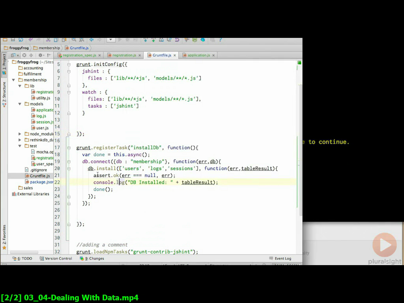Close the application.js tab
Viewport: 404px width, 303px height.
(213, 55)
